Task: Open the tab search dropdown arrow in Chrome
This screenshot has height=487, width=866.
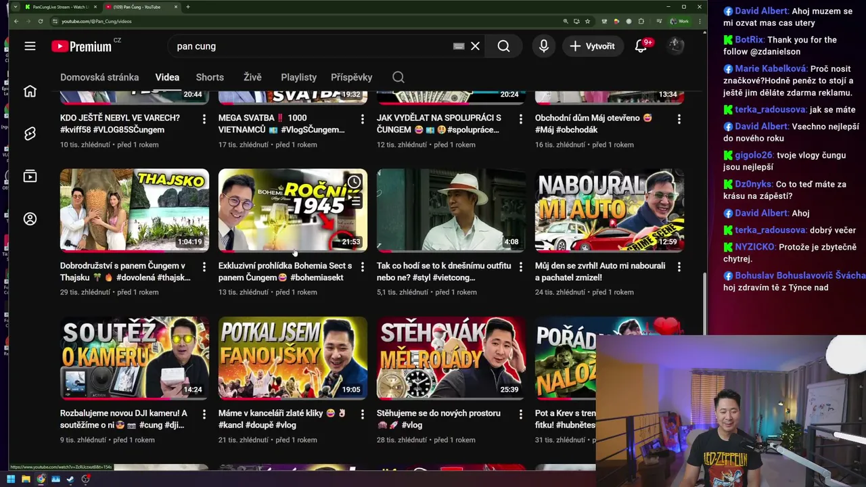Action: click(15, 7)
